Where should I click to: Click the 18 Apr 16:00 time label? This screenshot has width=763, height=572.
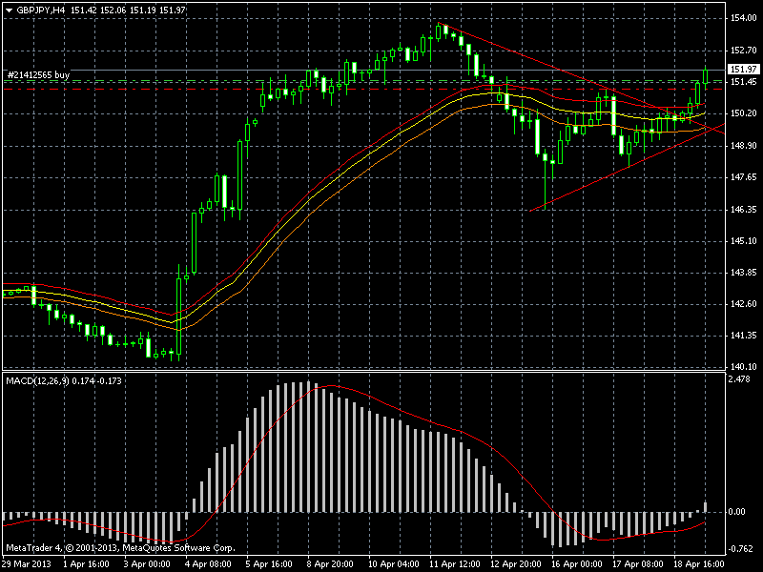click(x=699, y=564)
